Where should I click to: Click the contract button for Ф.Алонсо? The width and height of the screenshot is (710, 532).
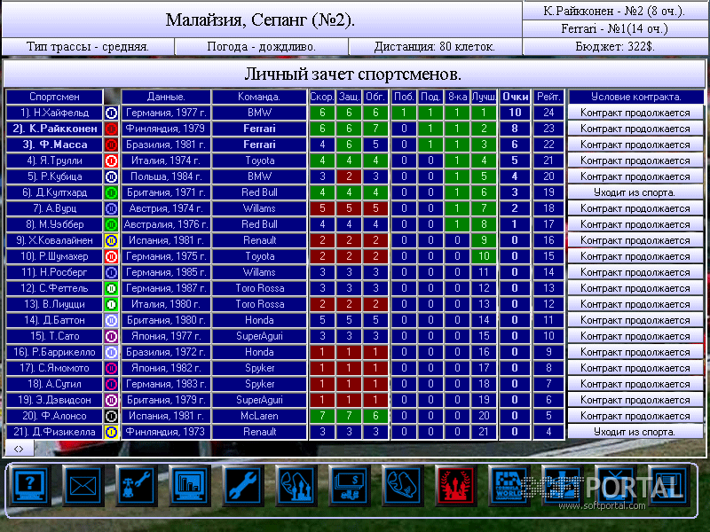(x=635, y=416)
